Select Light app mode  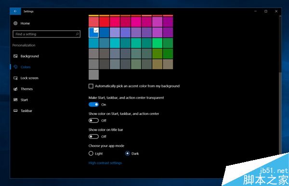91,153
